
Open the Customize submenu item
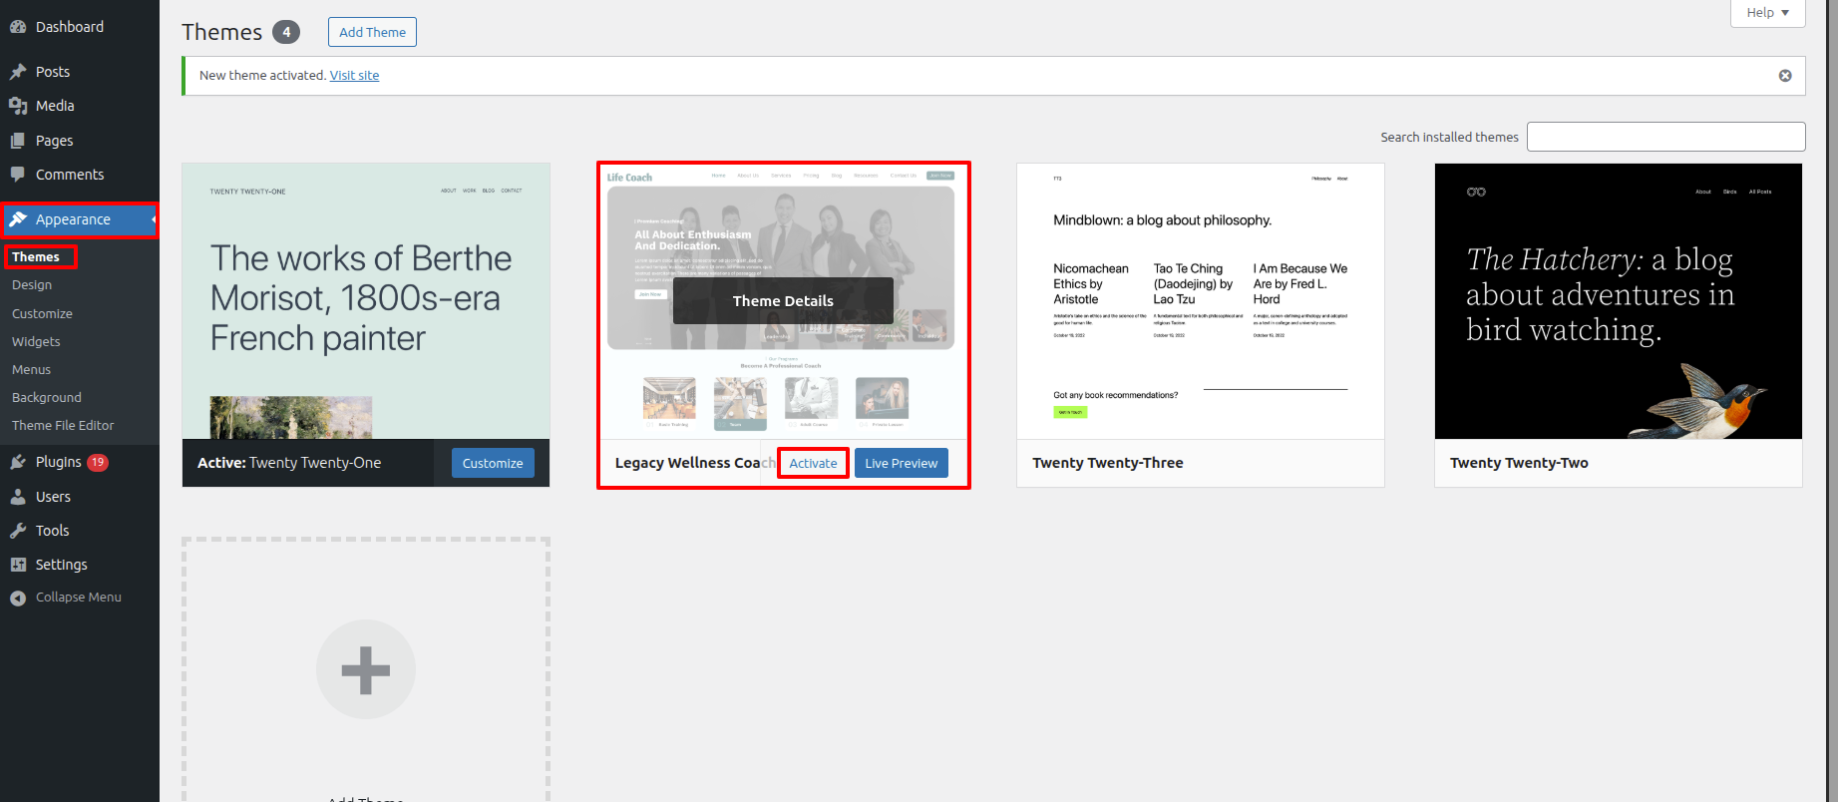42,313
